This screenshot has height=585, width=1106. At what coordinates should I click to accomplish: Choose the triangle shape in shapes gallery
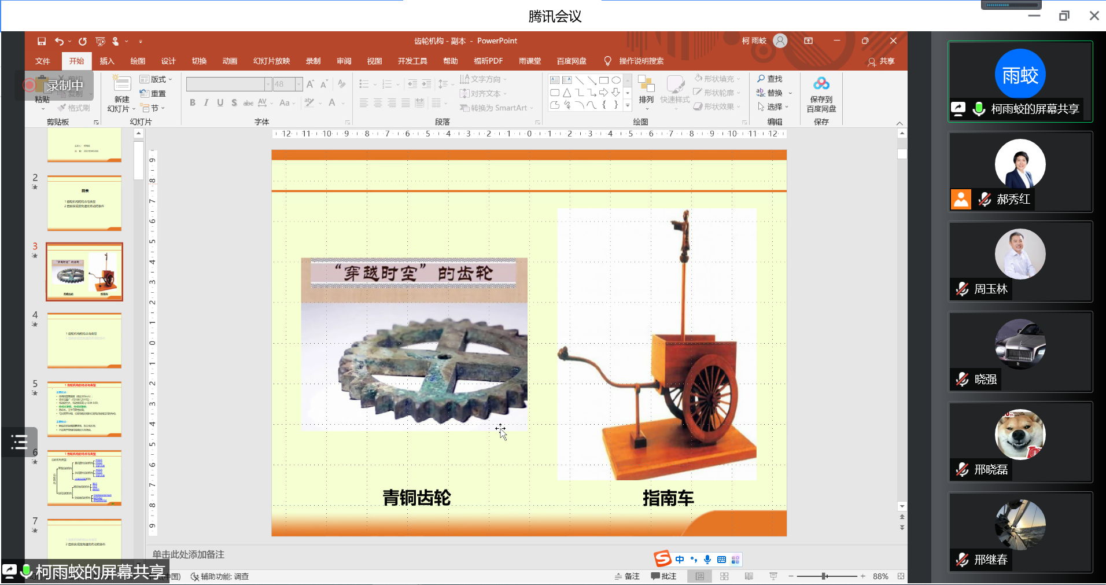tap(567, 93)
